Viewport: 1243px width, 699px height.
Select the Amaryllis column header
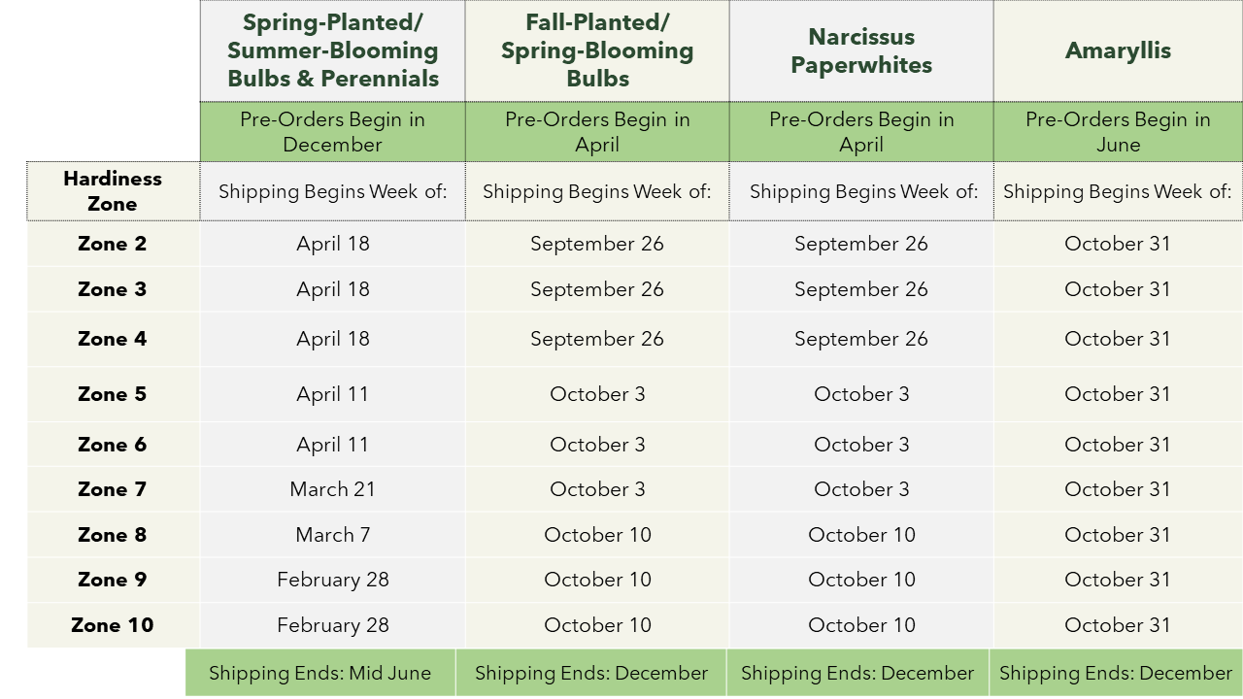(1118, 50)
